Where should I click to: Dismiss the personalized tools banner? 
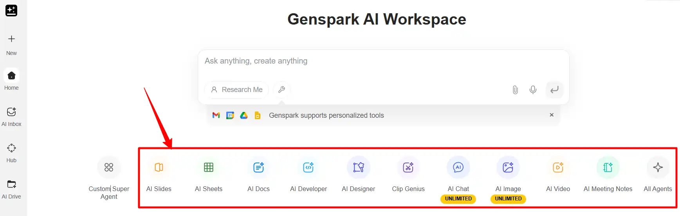click(552, 115)
